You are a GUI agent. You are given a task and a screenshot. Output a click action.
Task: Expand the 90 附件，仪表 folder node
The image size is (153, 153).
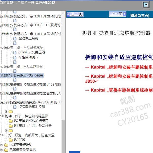click(x=6, y=111)
